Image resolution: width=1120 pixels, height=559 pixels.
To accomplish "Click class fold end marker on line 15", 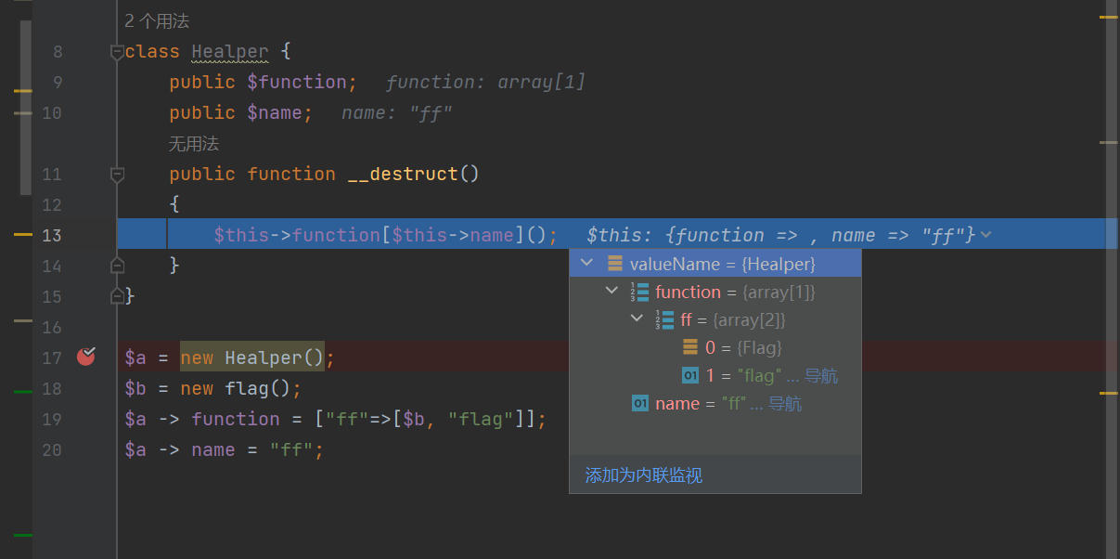I will [x=117, y=296].
